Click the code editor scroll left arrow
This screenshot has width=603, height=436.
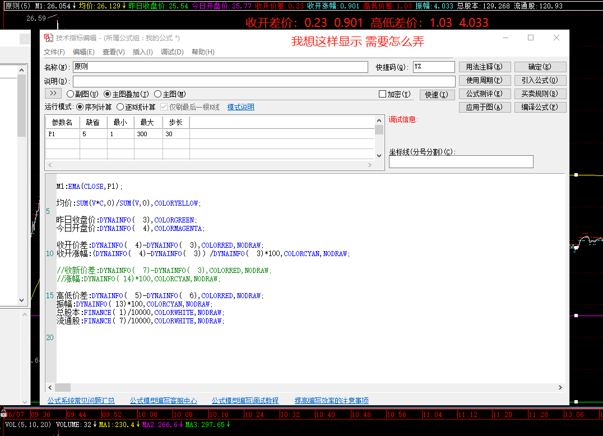[x=50, y=388]
